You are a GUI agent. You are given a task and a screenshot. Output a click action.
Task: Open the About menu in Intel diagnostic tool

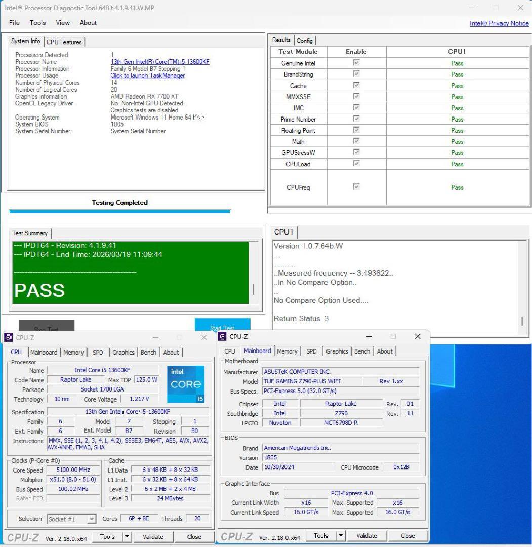pyautogui.click(x=88, y=23)
